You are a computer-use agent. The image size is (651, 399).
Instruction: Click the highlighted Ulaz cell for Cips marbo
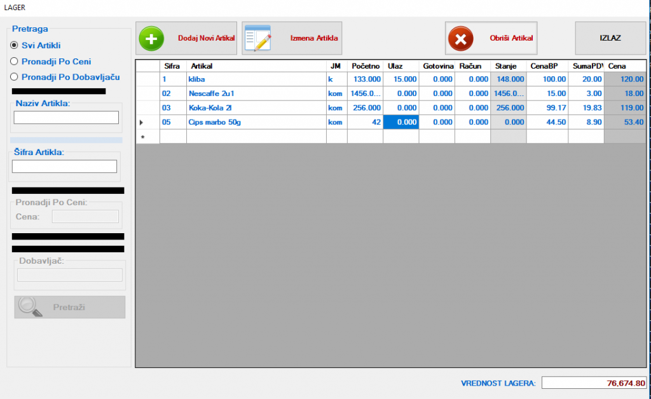401,122
